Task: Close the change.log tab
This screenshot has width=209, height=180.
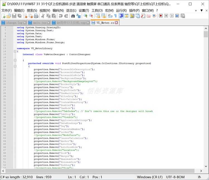Action: coord(25,23)
